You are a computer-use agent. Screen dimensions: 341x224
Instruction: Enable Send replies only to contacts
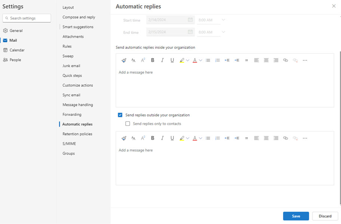click(128, 124)
